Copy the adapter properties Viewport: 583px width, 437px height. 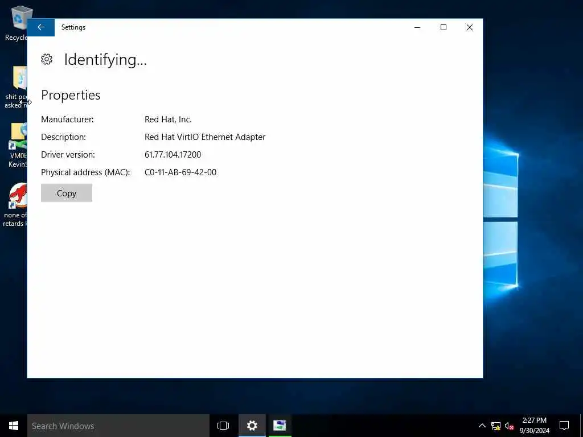pos(67,193)
